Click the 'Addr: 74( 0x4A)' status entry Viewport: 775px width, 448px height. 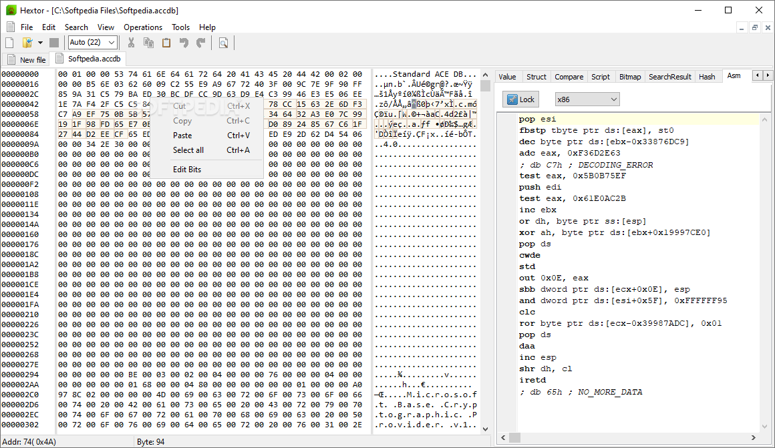click(29, 442)
